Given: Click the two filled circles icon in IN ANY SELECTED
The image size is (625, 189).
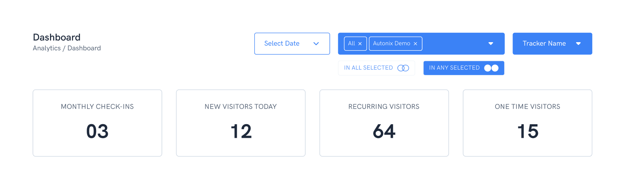Looking at the screenshot, I should [491, 68].
